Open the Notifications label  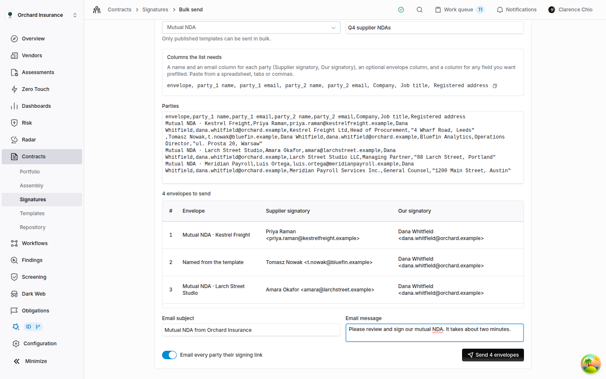coord(521,10)
